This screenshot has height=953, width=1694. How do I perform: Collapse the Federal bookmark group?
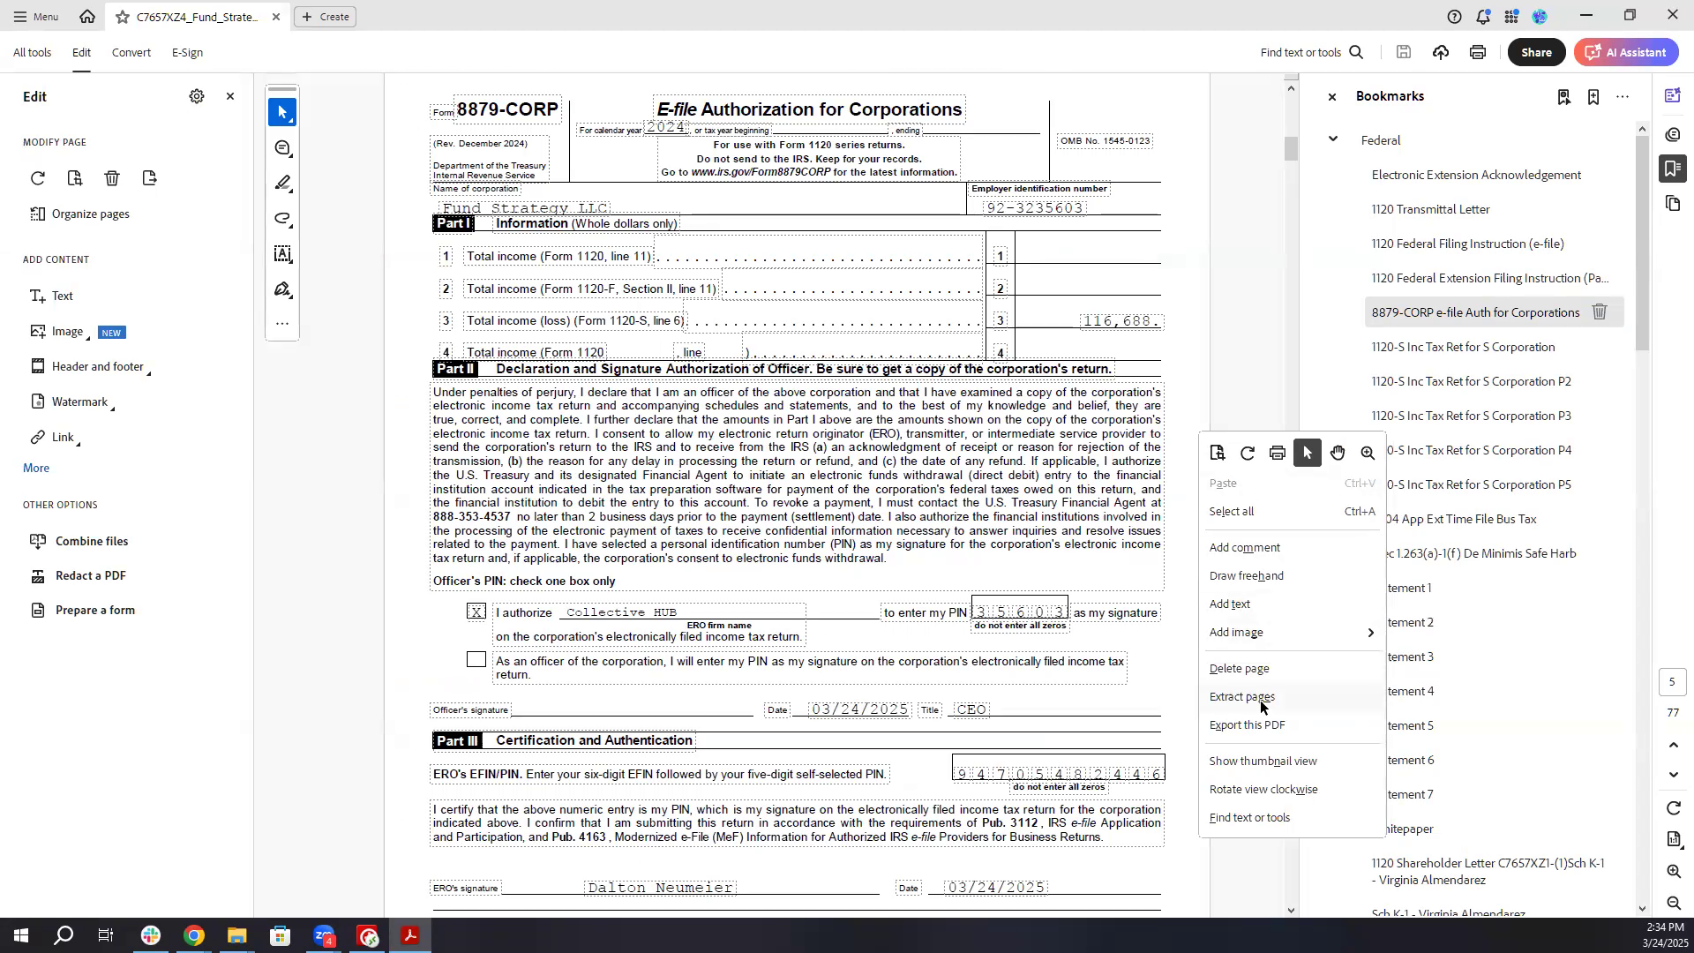click(x=1333, y=139)
